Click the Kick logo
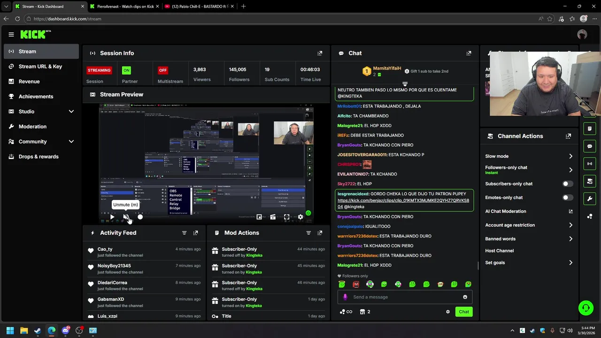This screenshot has height=338, width=601. 36,34
